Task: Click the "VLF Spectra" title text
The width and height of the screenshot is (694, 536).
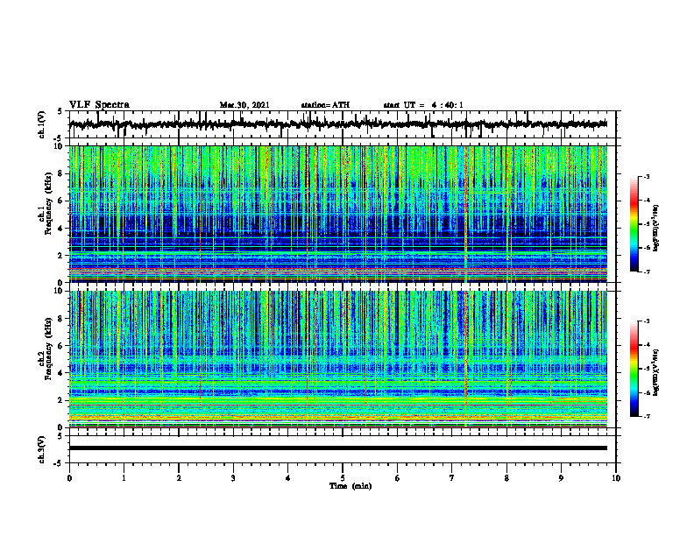Action: click(99, 105)
